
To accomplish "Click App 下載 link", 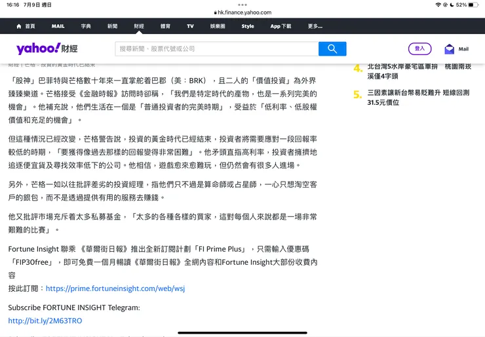I will (281, 26).
